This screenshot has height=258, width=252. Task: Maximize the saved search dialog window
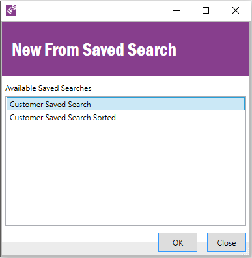point(206,10)
